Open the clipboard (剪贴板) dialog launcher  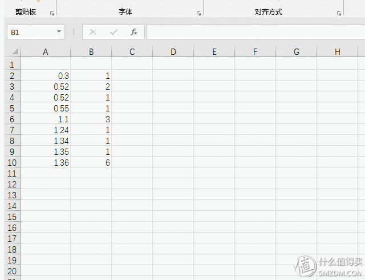(52, 14)
